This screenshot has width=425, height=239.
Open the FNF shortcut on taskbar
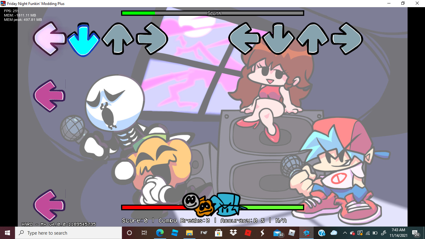click(204, 233)
